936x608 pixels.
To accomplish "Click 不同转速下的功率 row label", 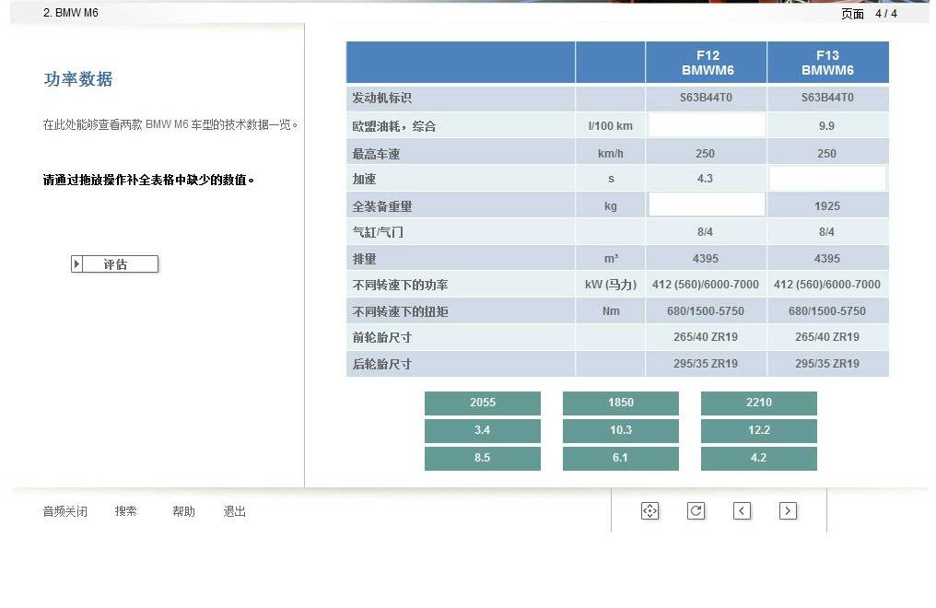I will (400, 285).
